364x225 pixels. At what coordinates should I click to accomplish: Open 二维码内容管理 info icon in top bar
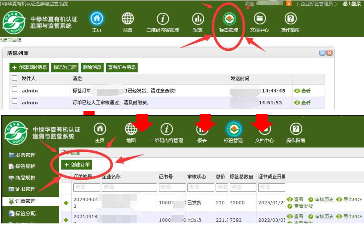(x=163, y=19)
